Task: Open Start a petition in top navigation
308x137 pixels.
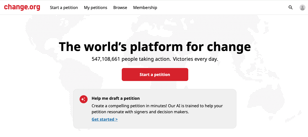Action: point(64,7)
